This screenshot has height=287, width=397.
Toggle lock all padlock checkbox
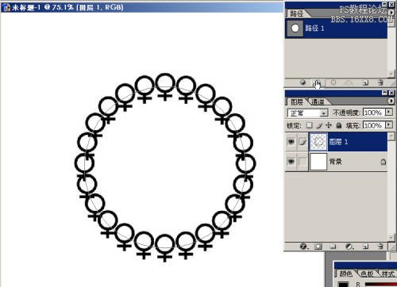(x=339, y=125)
